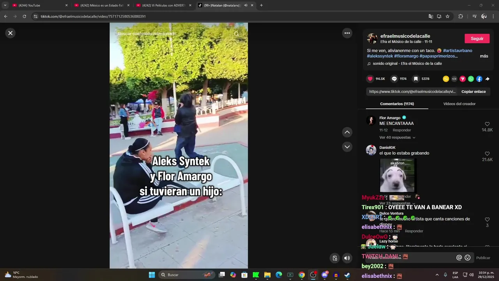
Task: Open Google Translate icon in address bar
Action: click(431, 16)
